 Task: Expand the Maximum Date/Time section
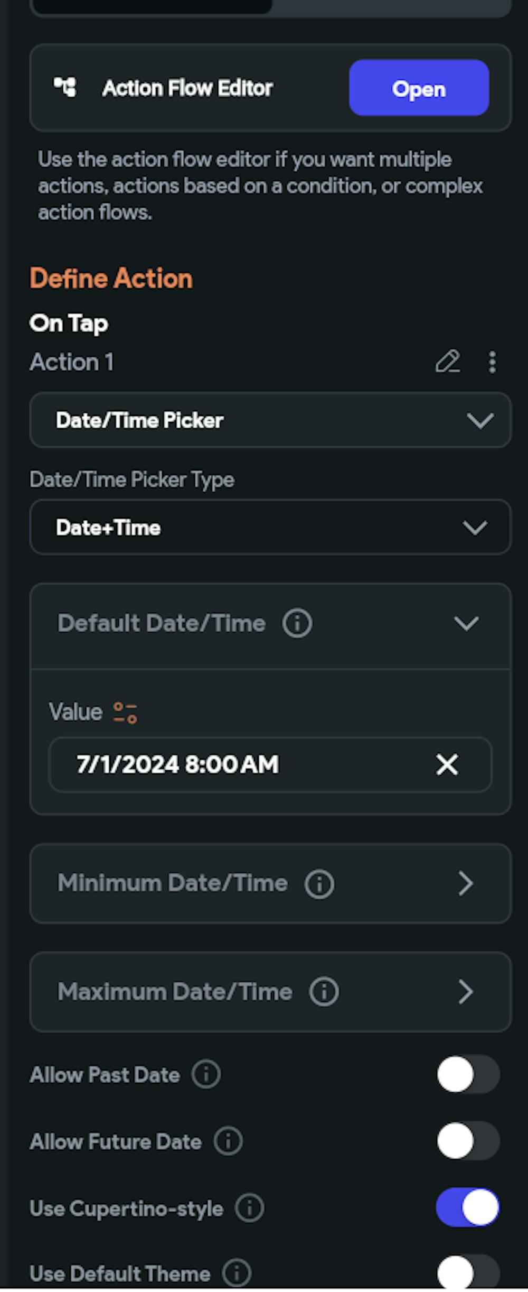pyautogui.click(x=465, y=992)
